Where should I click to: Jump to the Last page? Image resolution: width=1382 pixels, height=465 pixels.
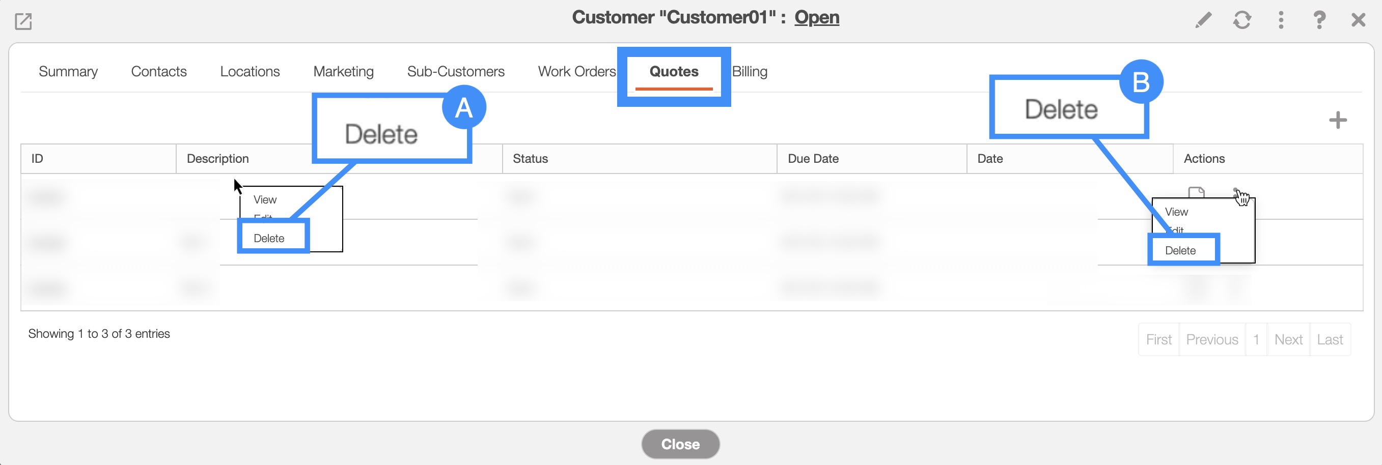point(1330,340)
